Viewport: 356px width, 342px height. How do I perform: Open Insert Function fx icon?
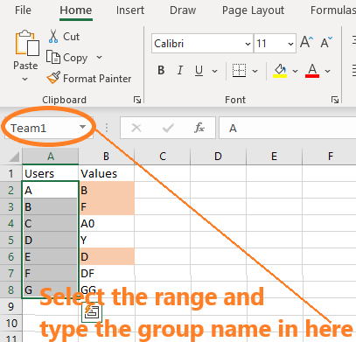199,128
